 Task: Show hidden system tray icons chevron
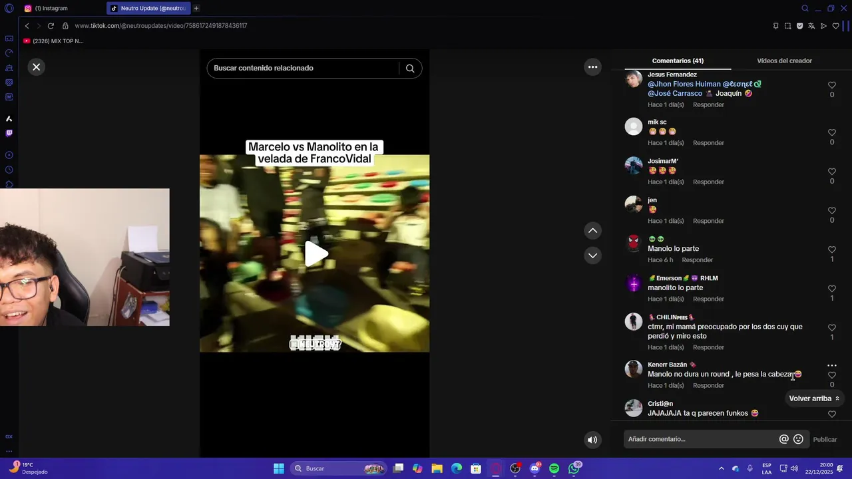click(721, 468)
